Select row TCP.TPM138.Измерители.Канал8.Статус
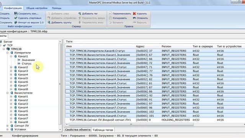 155,51
